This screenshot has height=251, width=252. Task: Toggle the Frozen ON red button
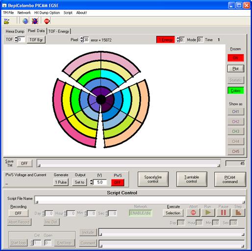pos(235,58)
